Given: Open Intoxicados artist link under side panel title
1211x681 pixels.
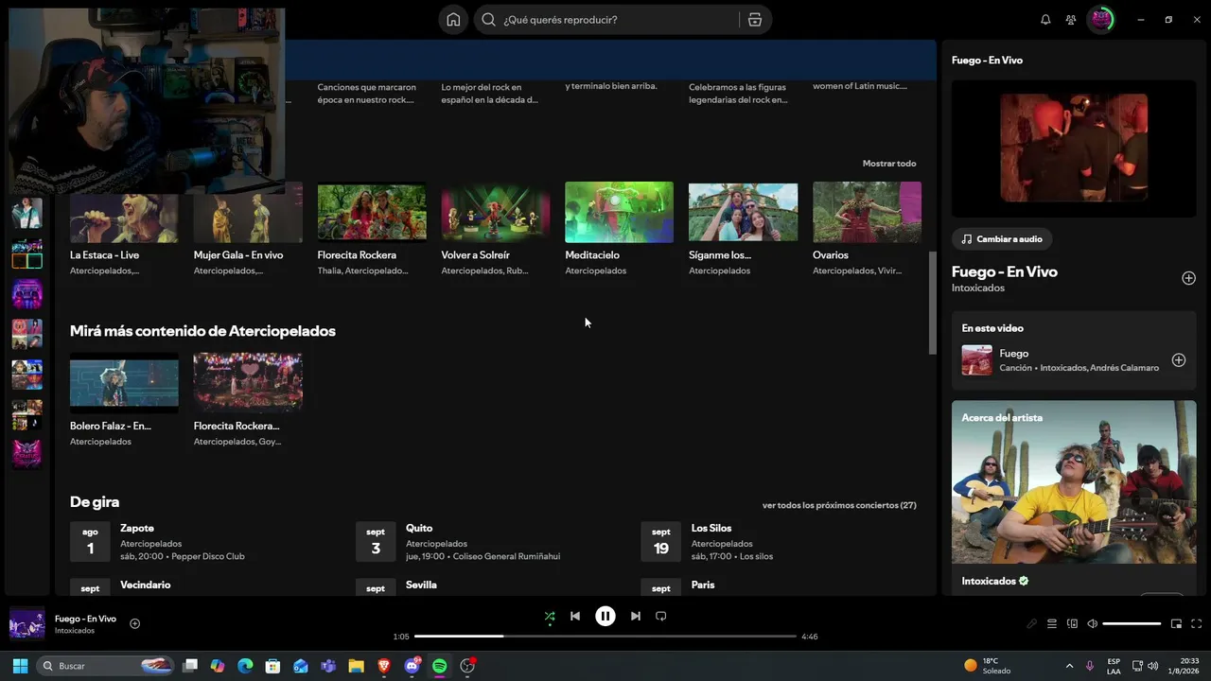Looking at the screenshot, I should tap(978, 288).
